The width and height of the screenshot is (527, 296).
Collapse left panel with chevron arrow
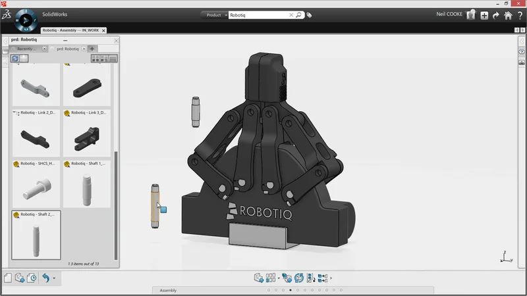coord(5,41)
